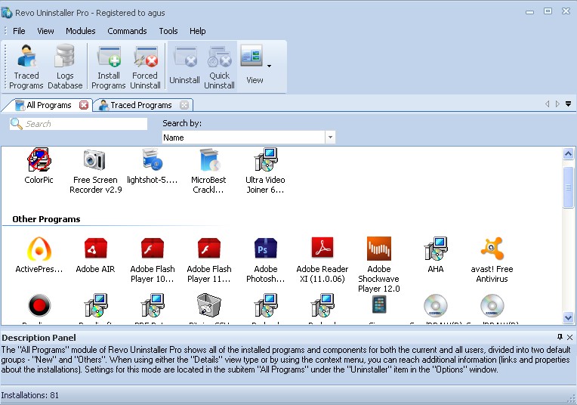Click the vertical scrollbar thumb

click(568, 187)
